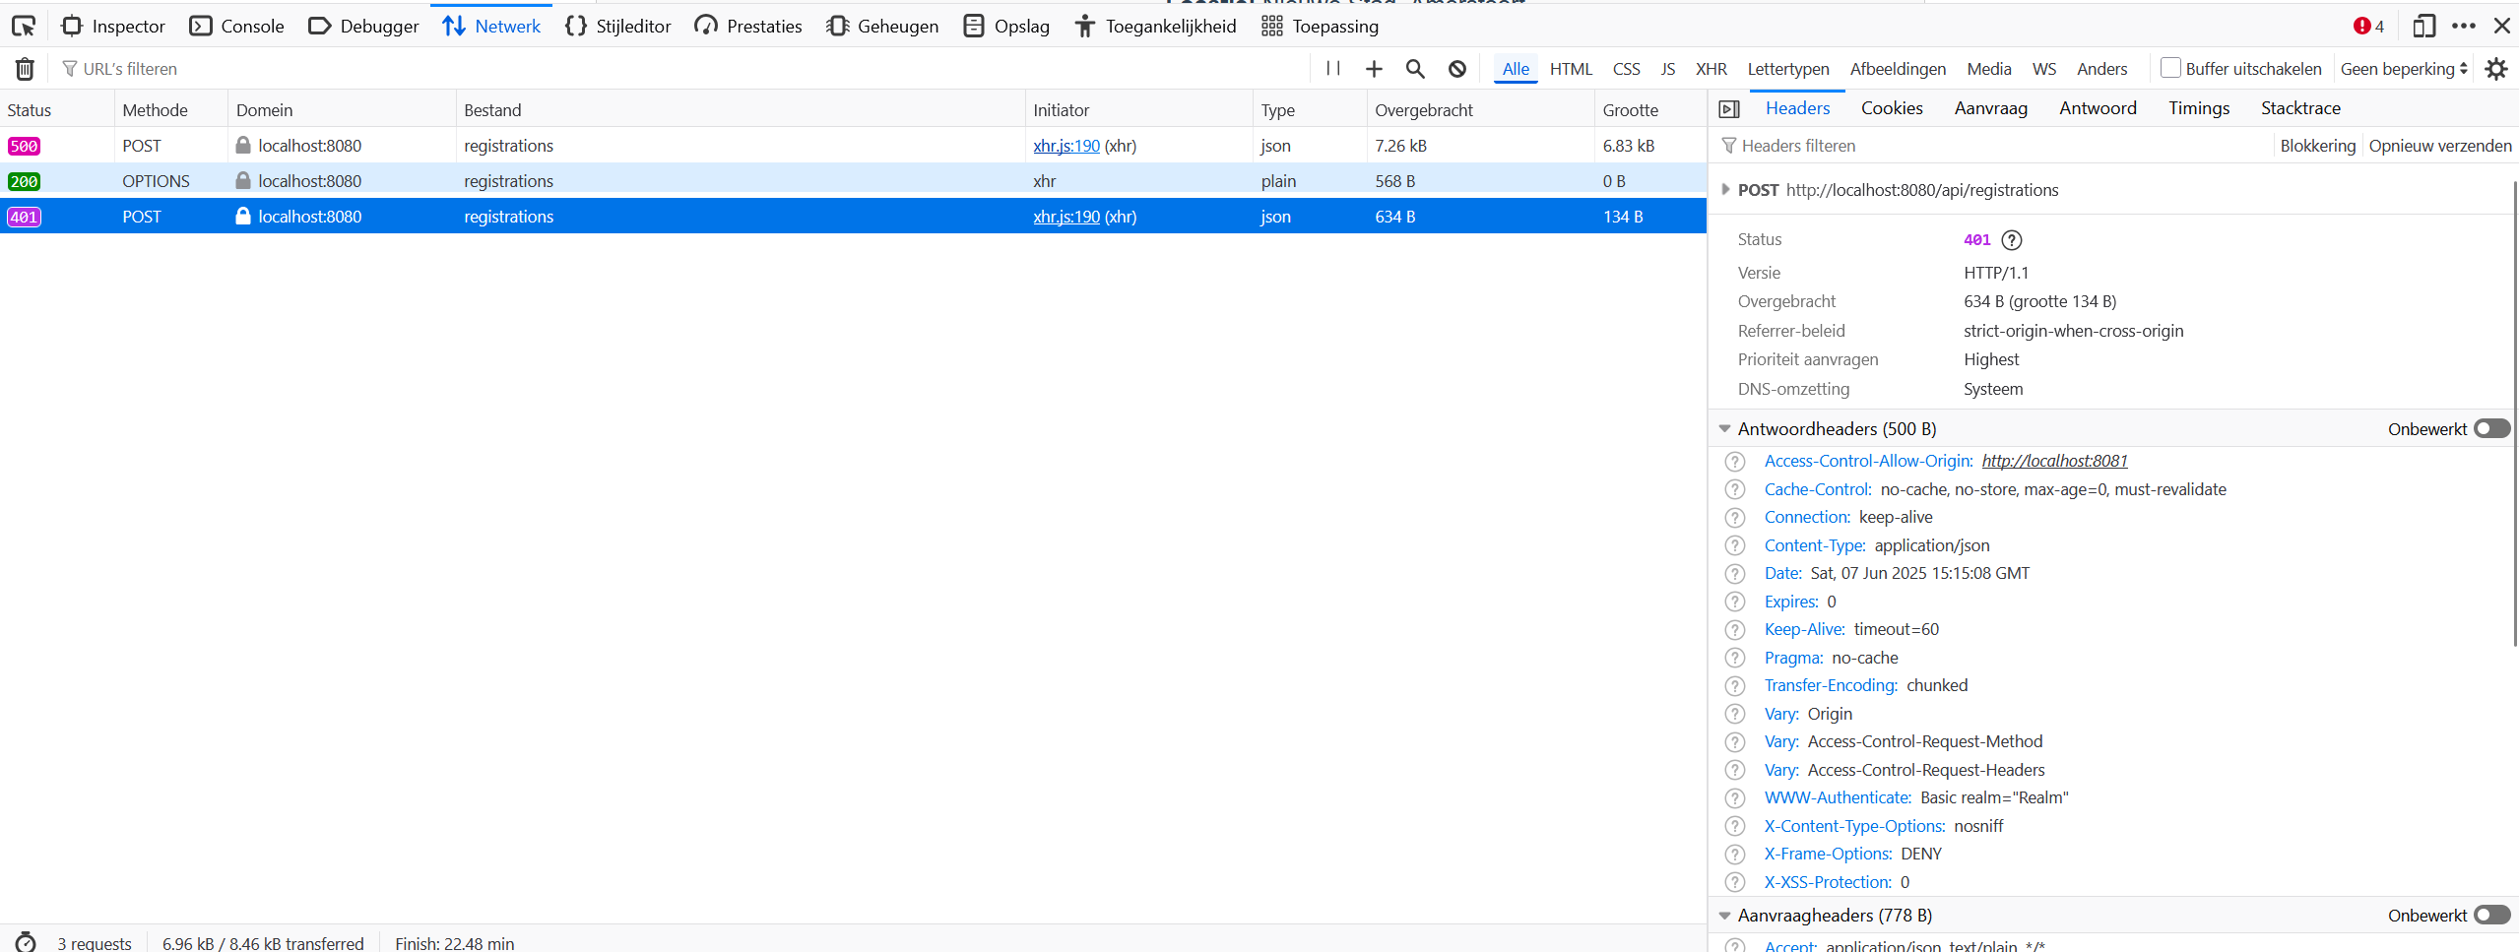Open help for Connection header

(x=1735, y=518)
